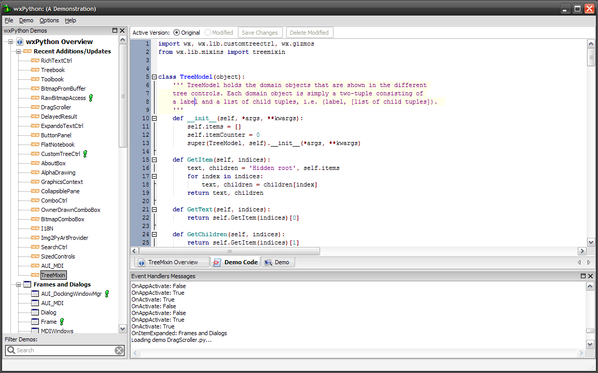Close the wxPython Demos panel
Image resolution: width=598 pixels, height=373 pixels.
click(x=122, y=31)
